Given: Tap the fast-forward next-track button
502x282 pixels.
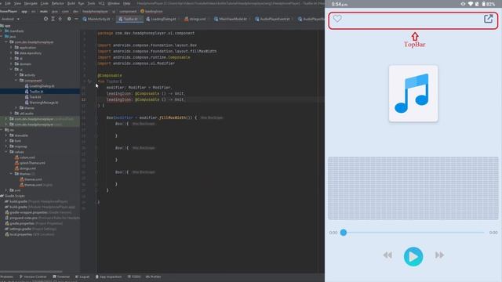Looking at the screenshot, I should coord(439,255).
